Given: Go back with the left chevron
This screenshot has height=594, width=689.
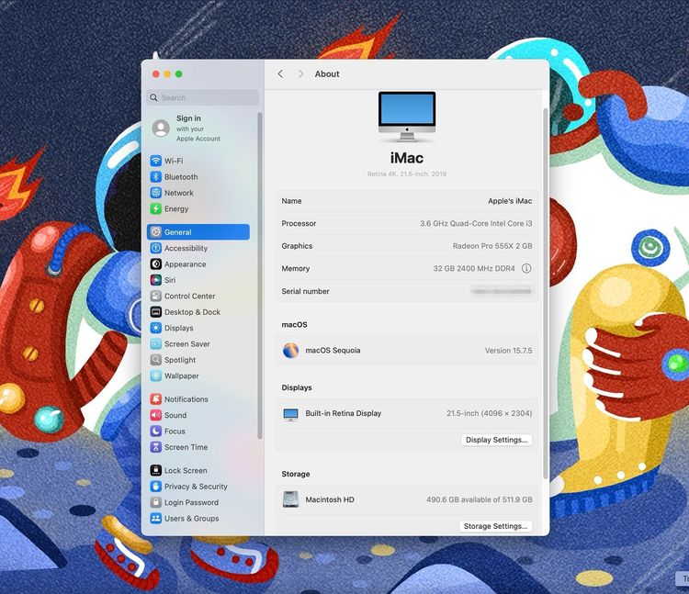Looking at the screenshot, I should click(x=280, y=73).
